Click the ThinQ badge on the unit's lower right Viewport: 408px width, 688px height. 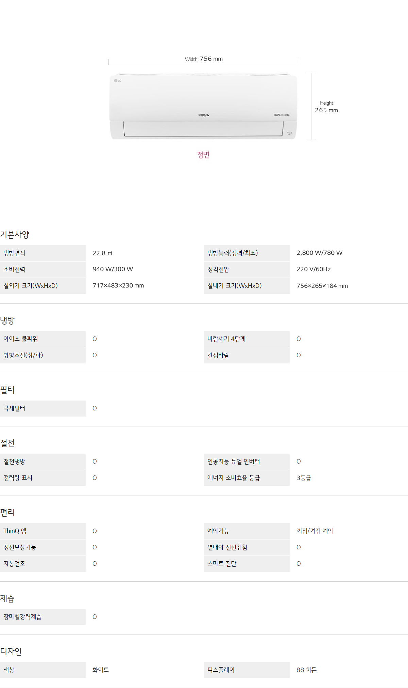(289, 133)
